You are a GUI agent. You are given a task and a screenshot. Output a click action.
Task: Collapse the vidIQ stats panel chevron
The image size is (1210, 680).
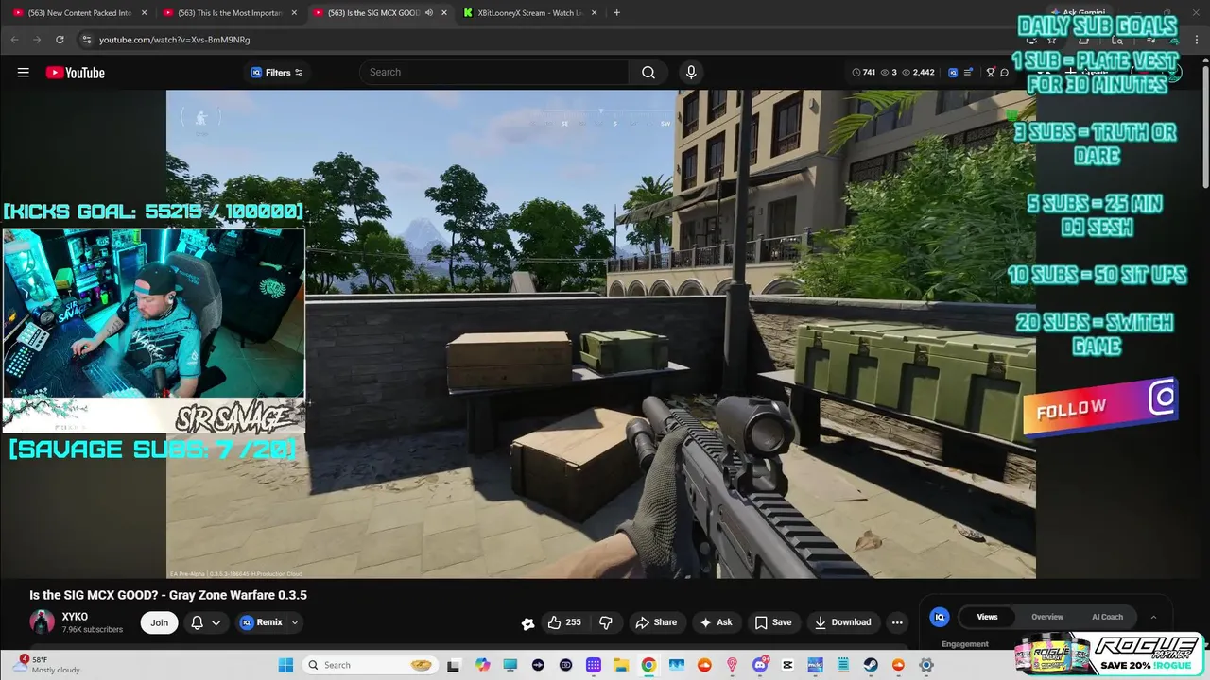(1153, 617)
